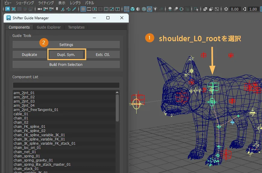The width and height of the screenshot is (262, 173).
Task: Enable textured display checker icon
Action: coord(150,9)
